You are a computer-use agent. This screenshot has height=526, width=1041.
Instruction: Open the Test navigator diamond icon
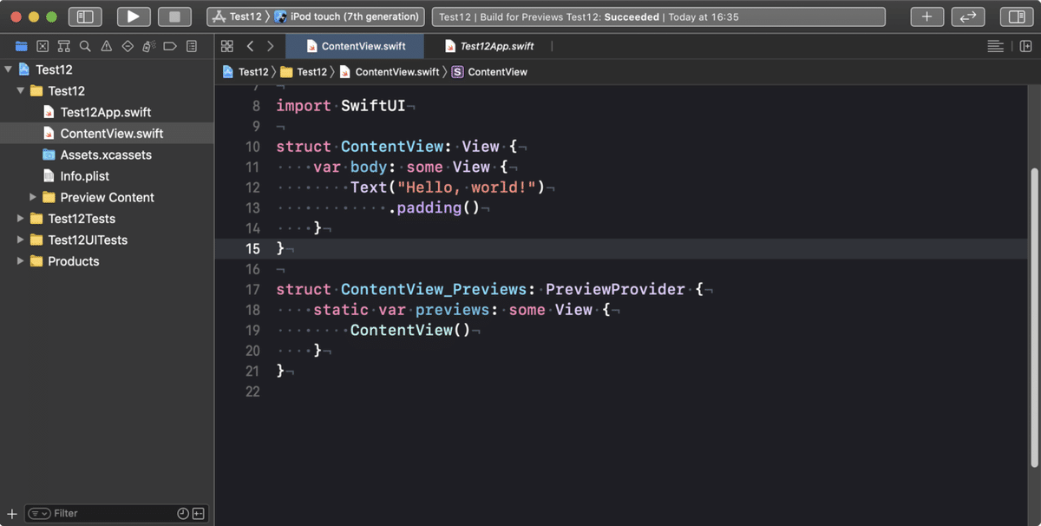[128, 46]
